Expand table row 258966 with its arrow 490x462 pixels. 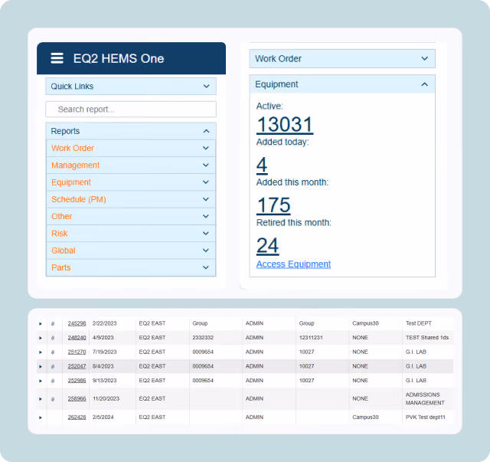[x=41, y=399]
